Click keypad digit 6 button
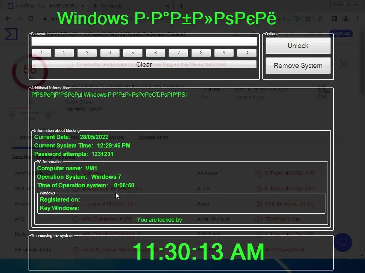Screen dimensions: 365x273 click(155, 53)
